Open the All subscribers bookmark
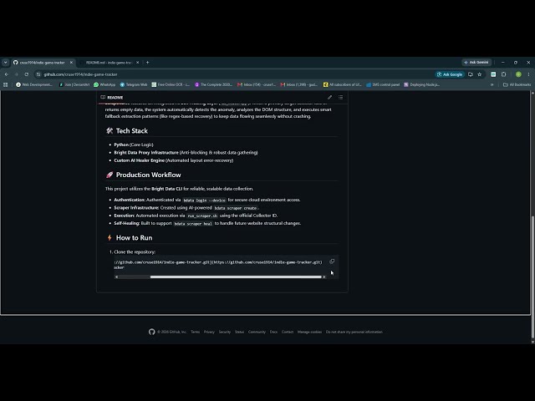Screen dimensions: 535x401 pos(342,84)
